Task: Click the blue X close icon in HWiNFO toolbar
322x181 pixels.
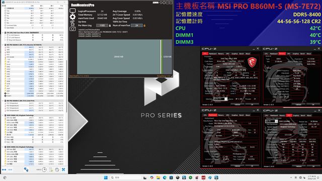Action: (63, 169)
